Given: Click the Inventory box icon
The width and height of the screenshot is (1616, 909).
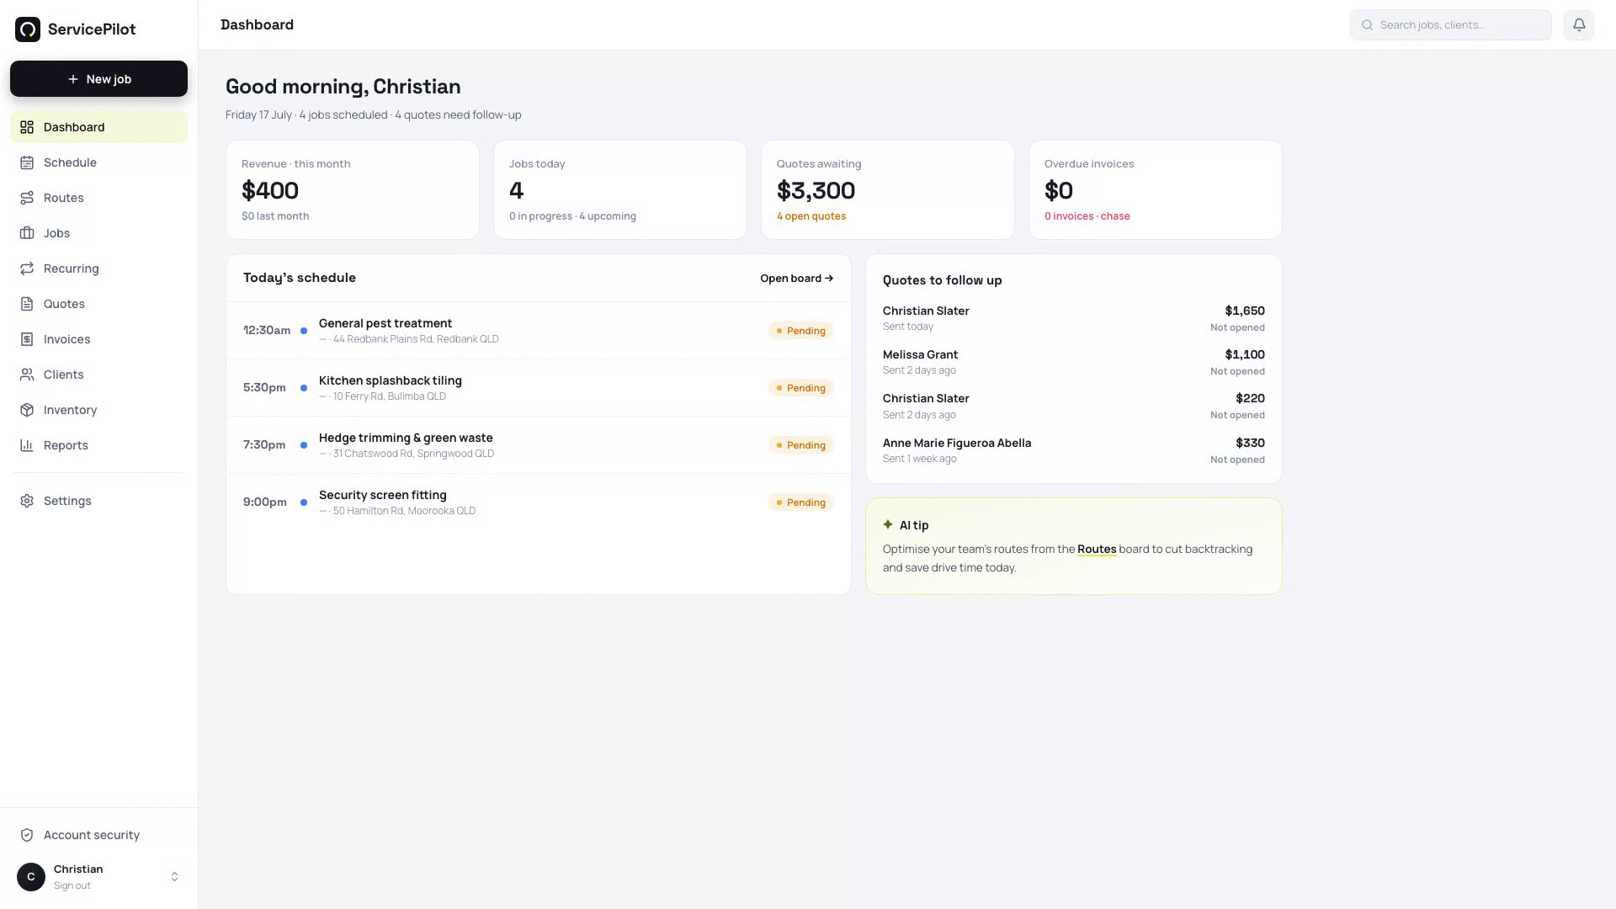Looking at the screenshot, I should tap(27, 410).
